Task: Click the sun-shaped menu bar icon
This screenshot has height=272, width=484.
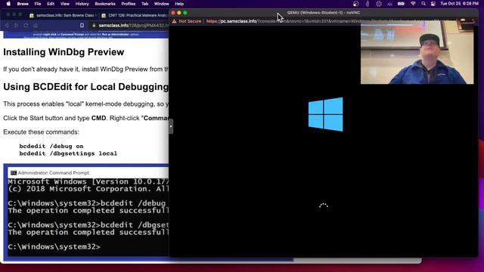Action: (x=379, y=4)
